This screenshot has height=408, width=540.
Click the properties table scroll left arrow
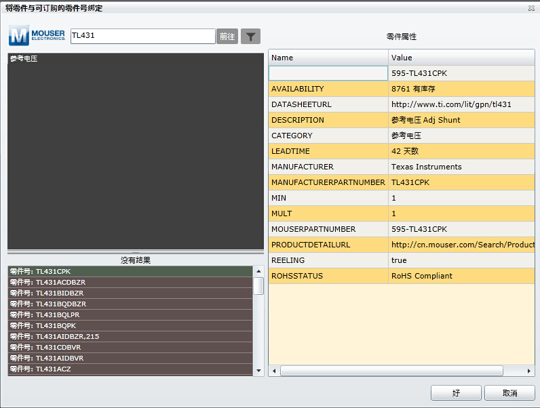(x=274, y=371)
